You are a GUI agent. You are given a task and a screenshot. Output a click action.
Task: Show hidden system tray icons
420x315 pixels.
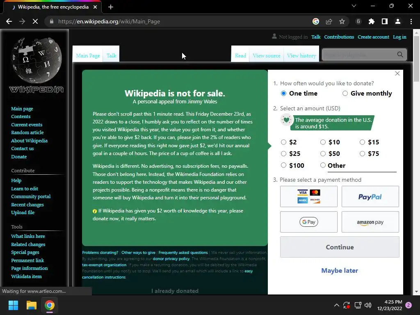(x=337, y=305)
